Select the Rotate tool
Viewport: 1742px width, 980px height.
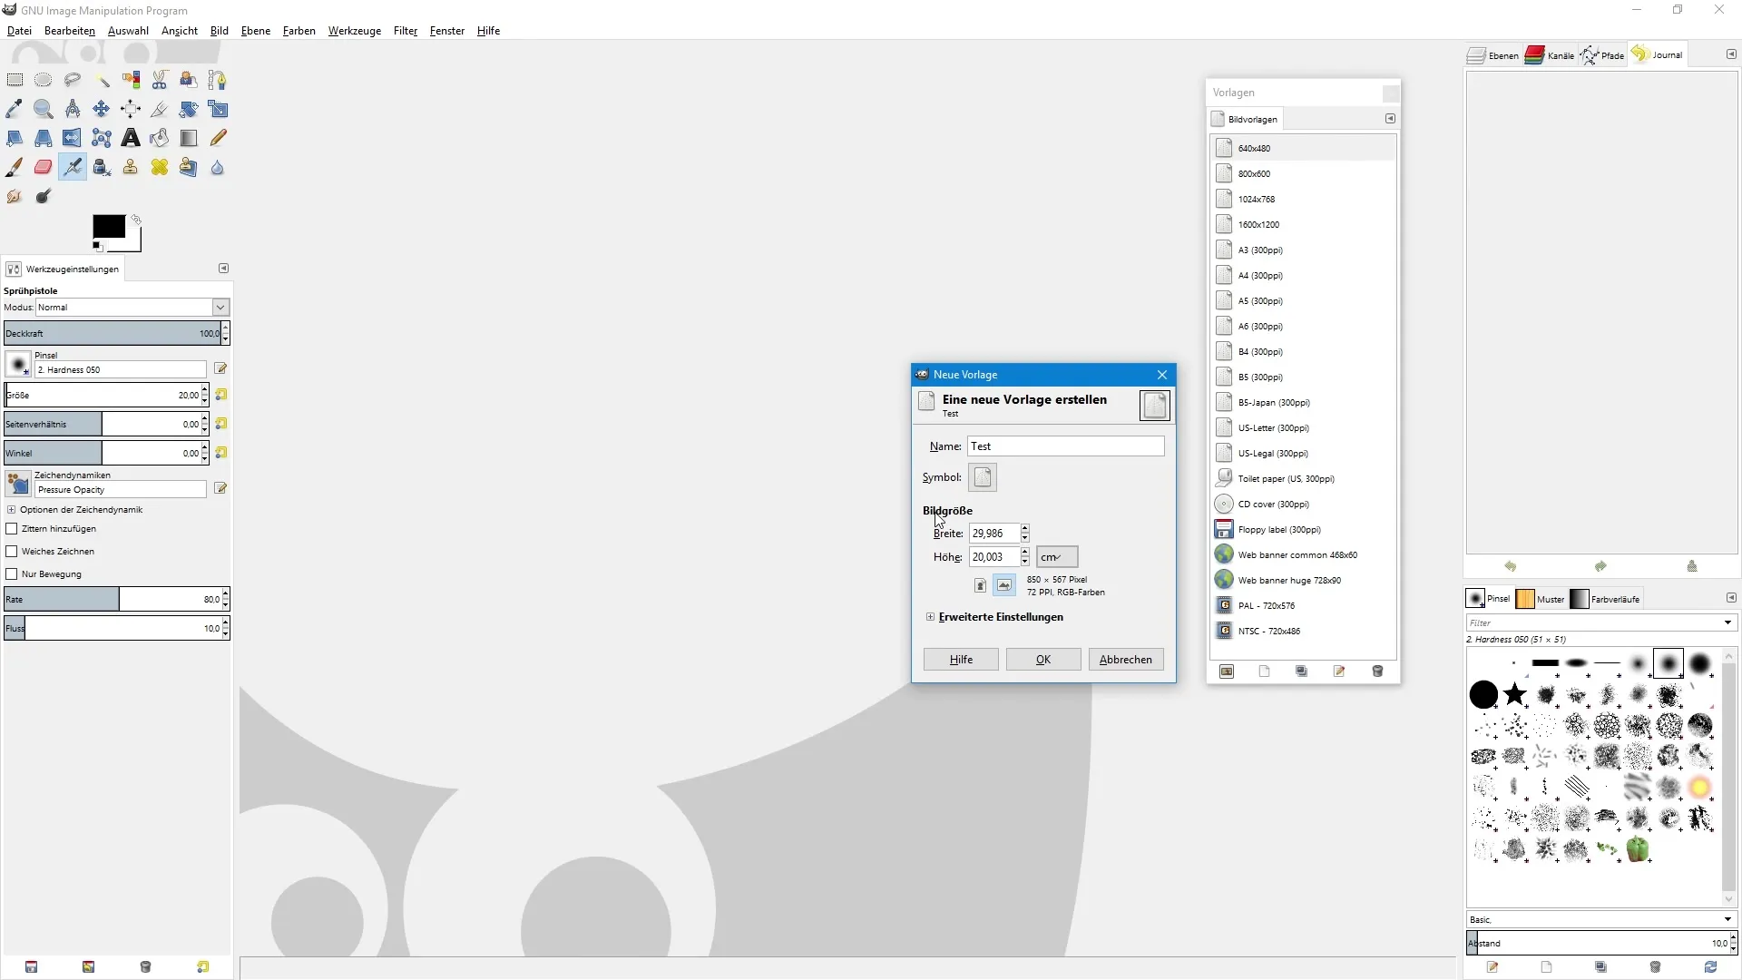(189, 109)
